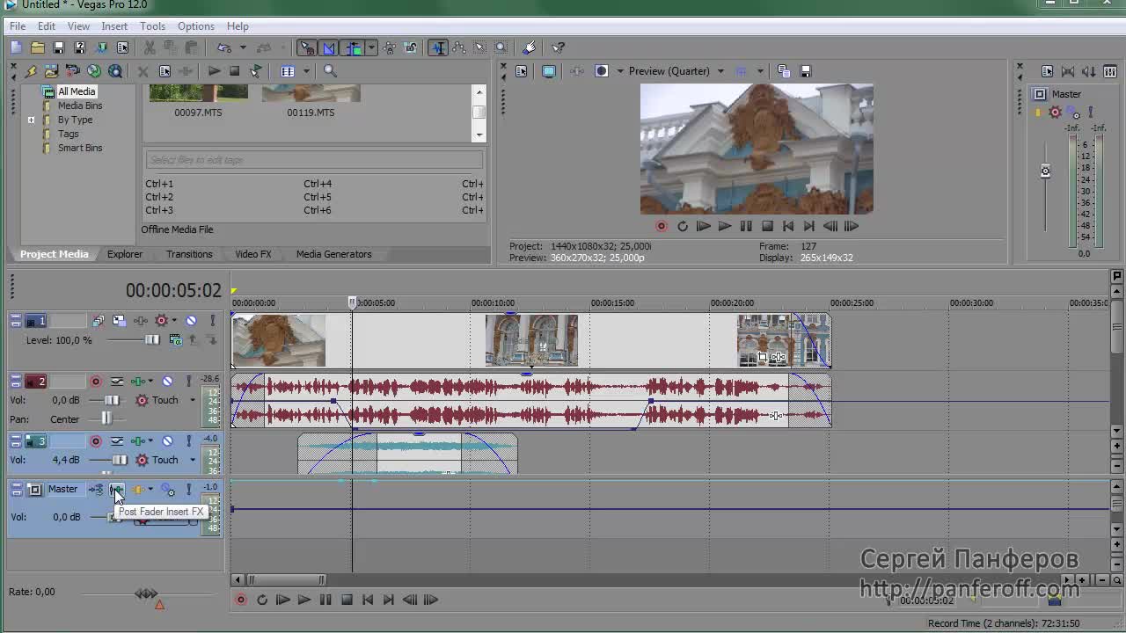
Task: Open track 2 automation mode dropdown next to Touch
Action: click(193, 400)
